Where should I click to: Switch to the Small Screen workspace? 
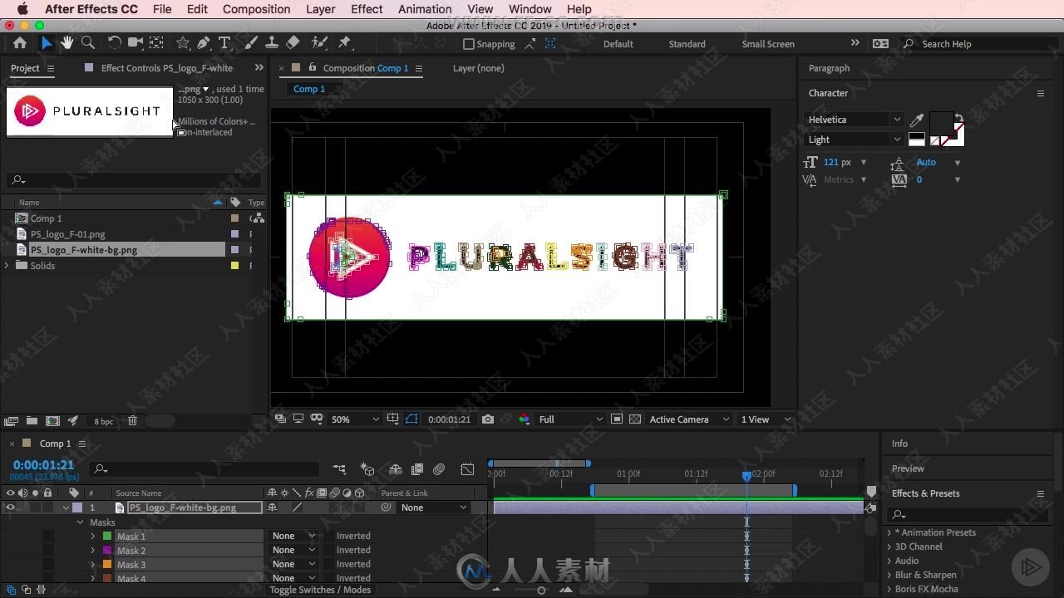(x=768, y=44)
